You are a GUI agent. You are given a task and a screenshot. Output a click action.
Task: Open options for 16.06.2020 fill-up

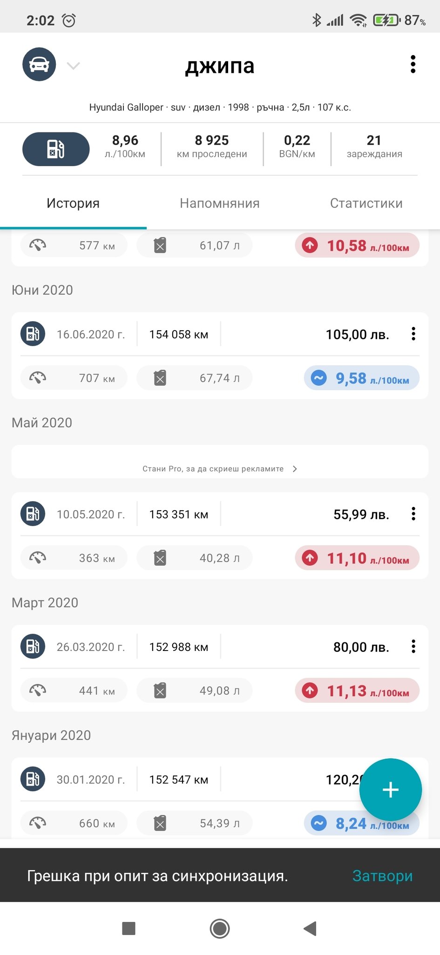tap(413, 334)
